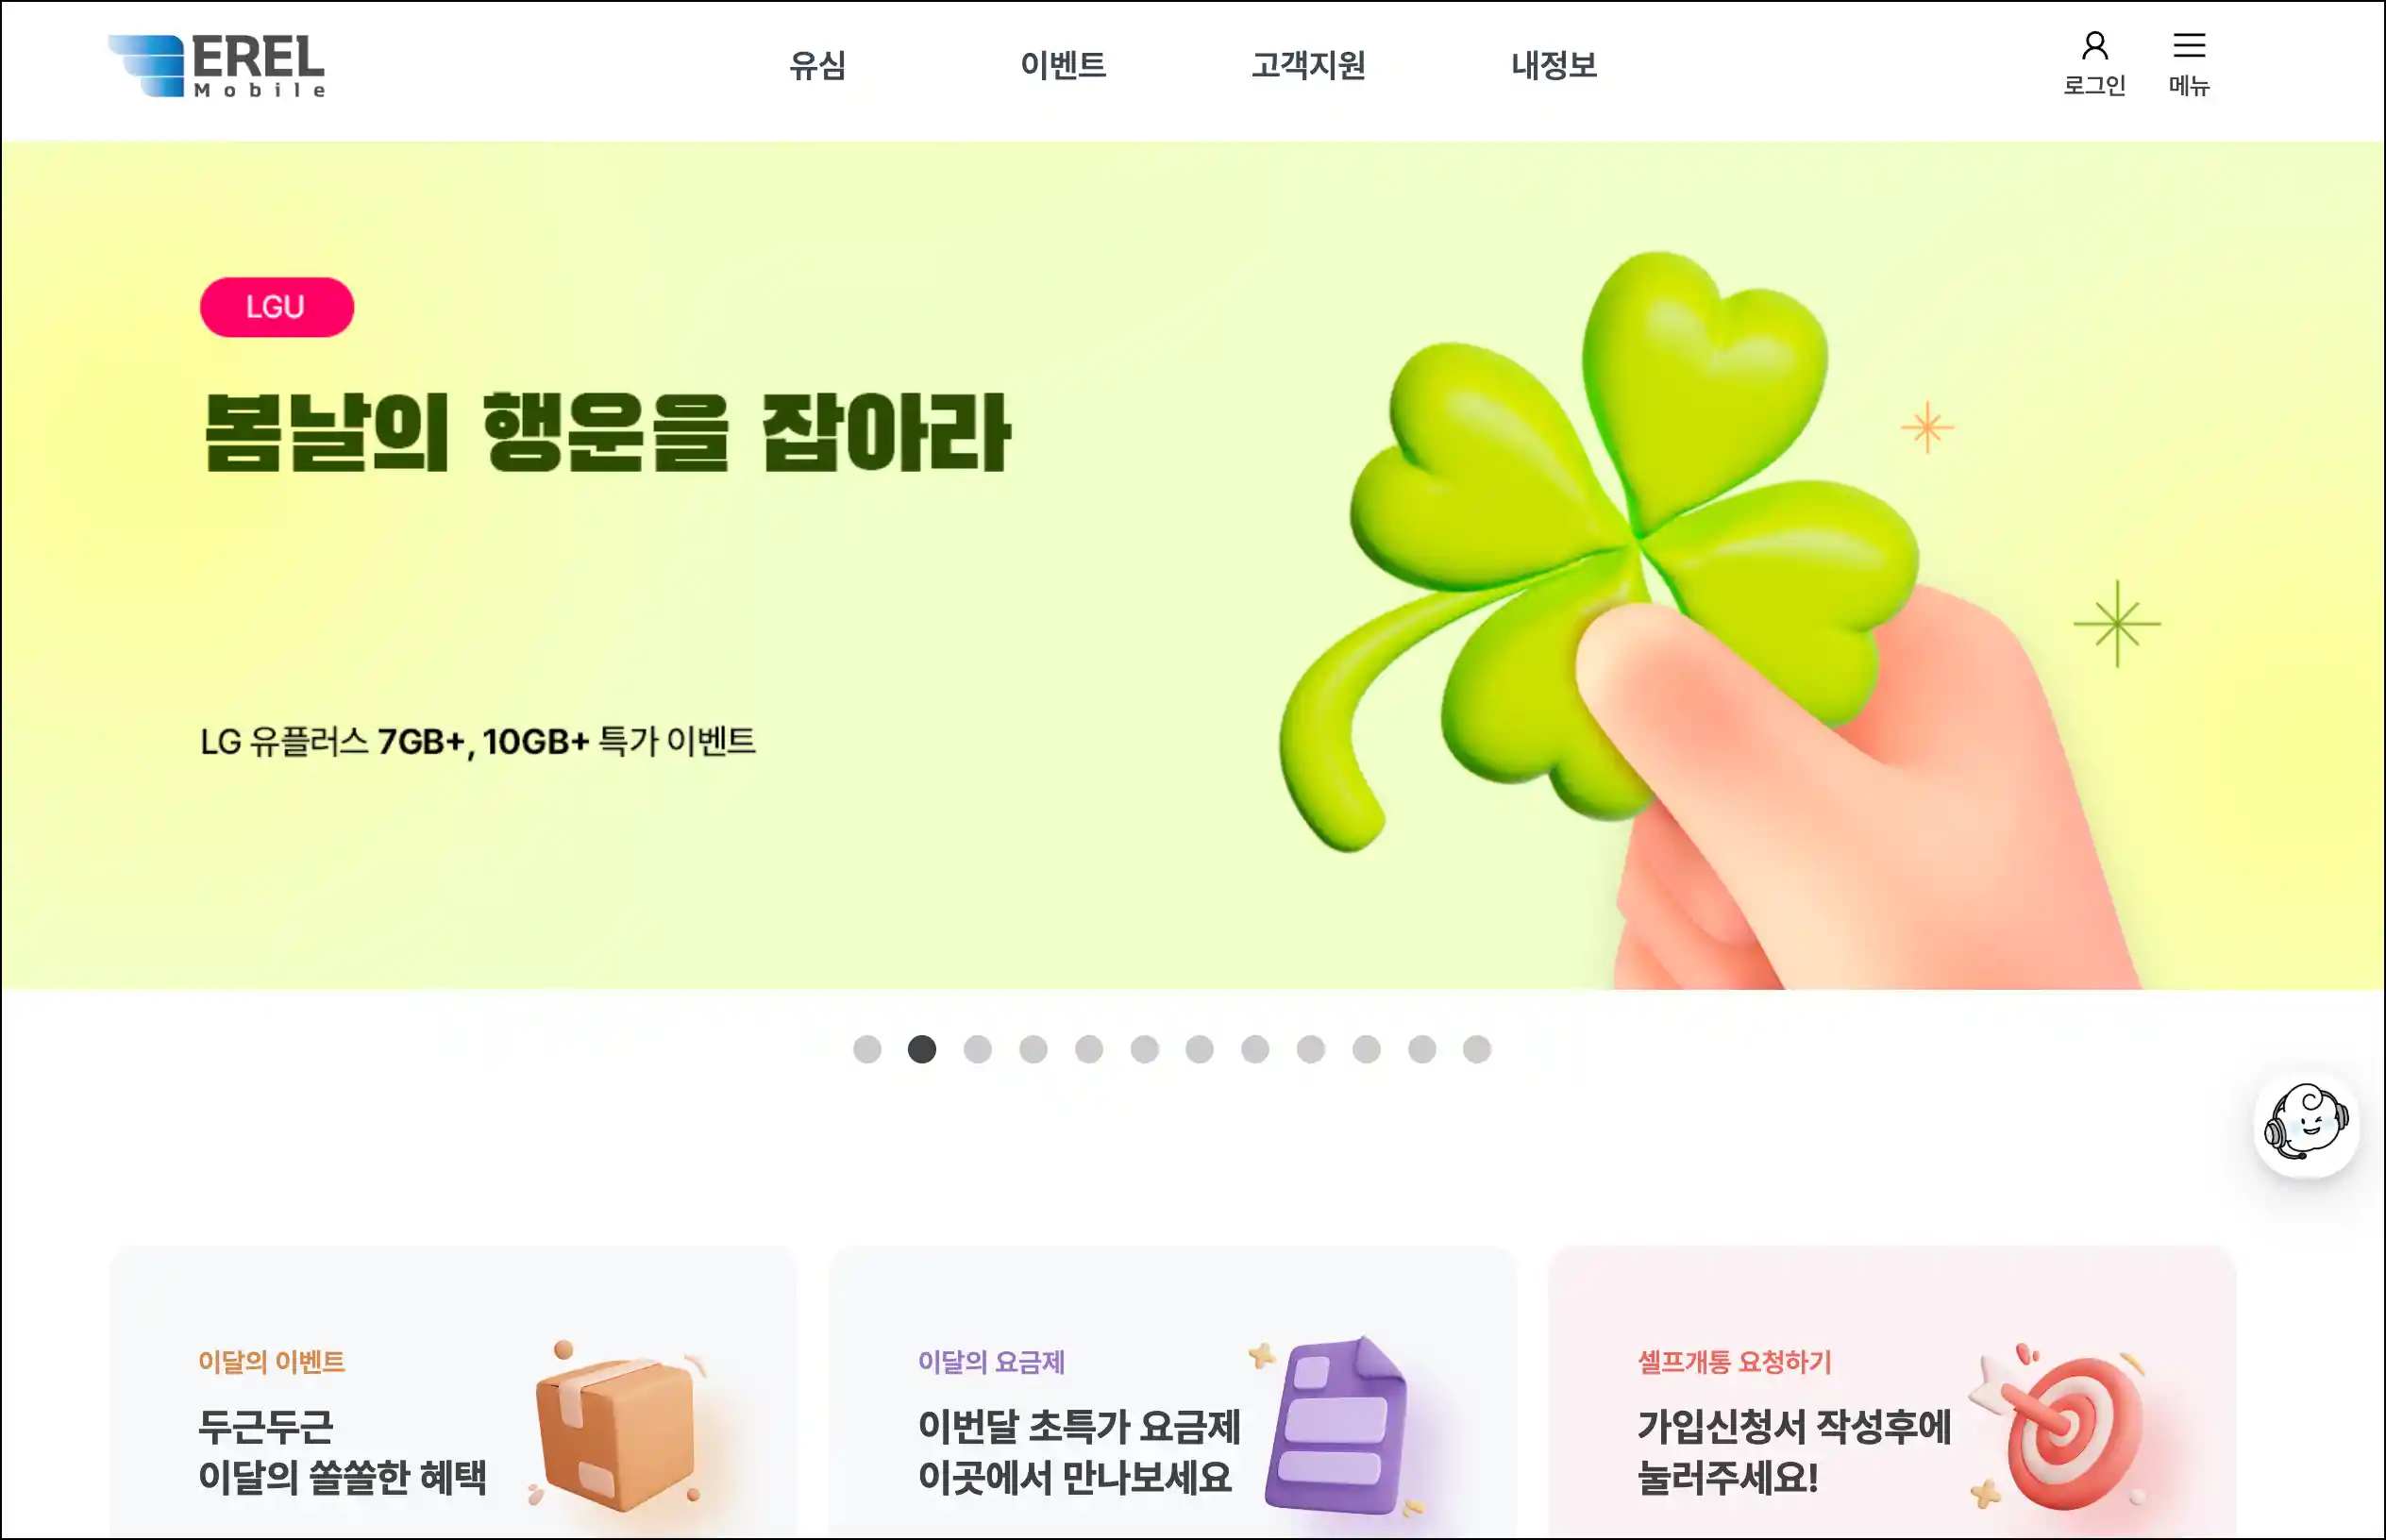Select the last carousel dot
The height and width of the screenshot is (1540, 2386).
point(1476,1049)
